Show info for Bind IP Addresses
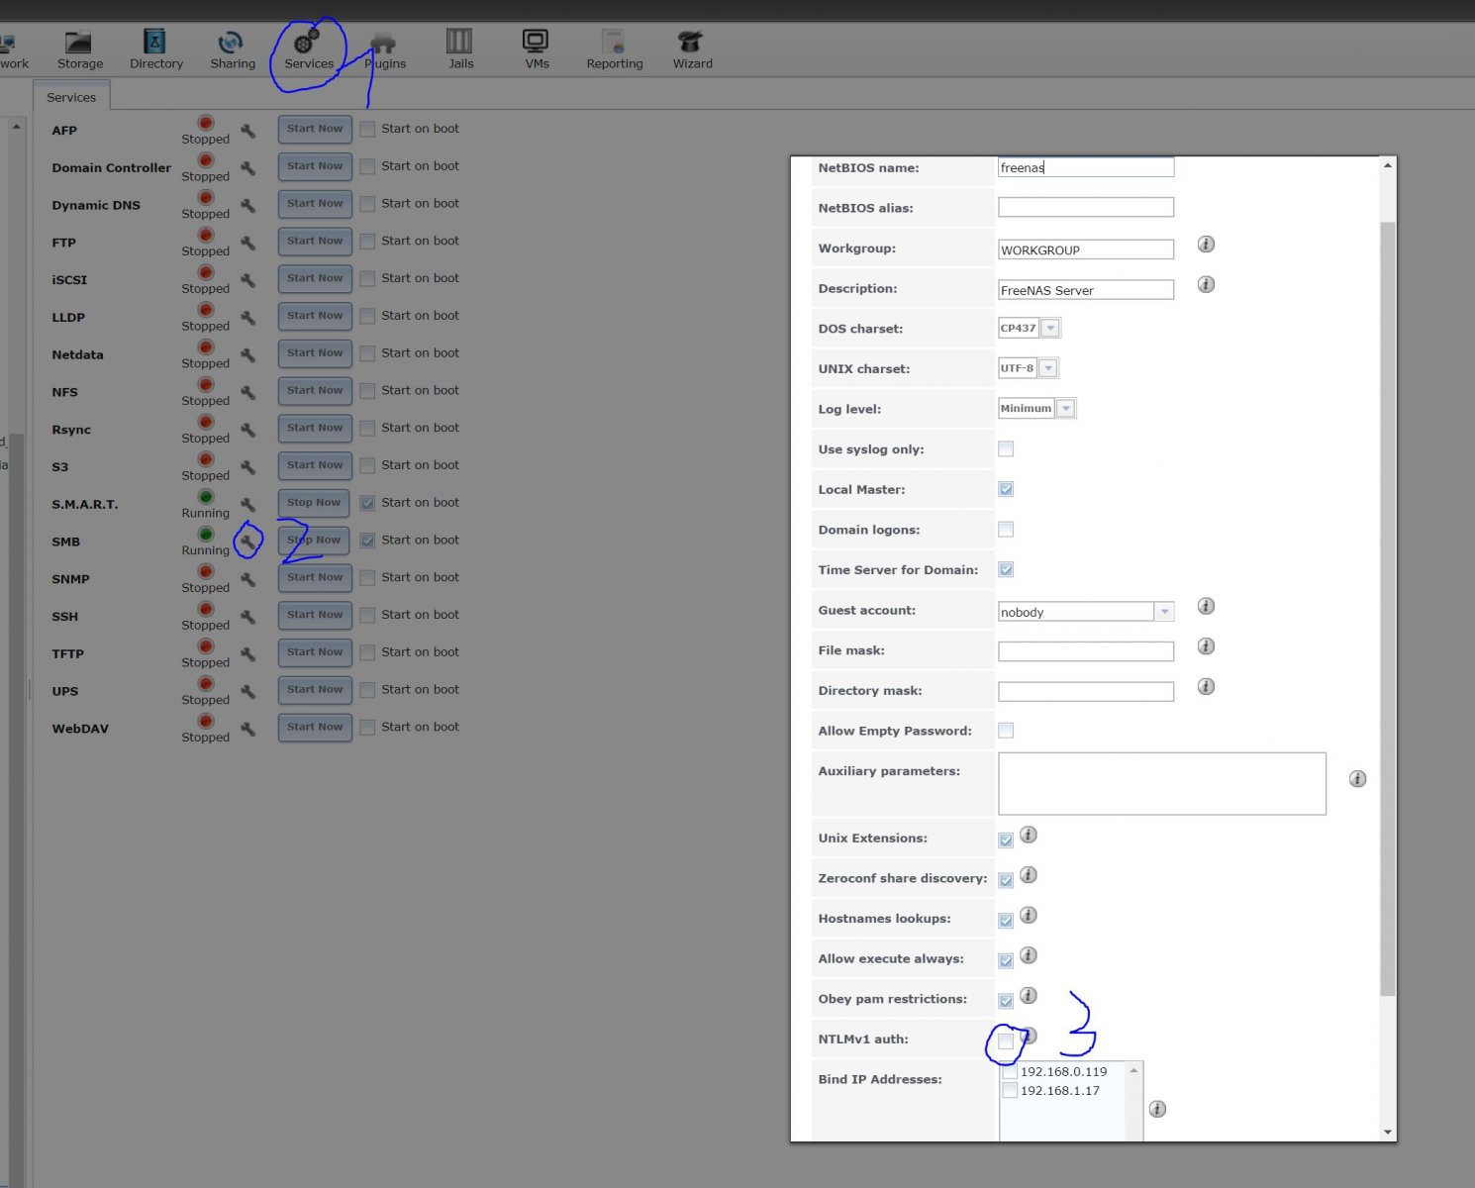 click(x=1157, y=1109)
